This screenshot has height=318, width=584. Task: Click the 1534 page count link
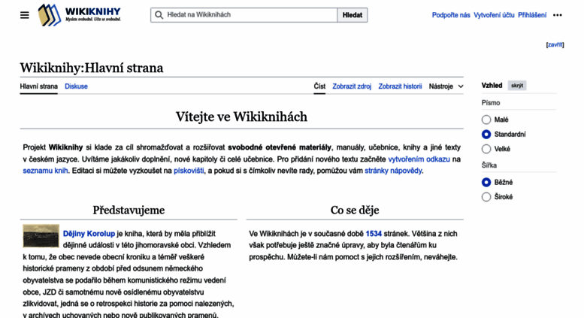point(374,234)
